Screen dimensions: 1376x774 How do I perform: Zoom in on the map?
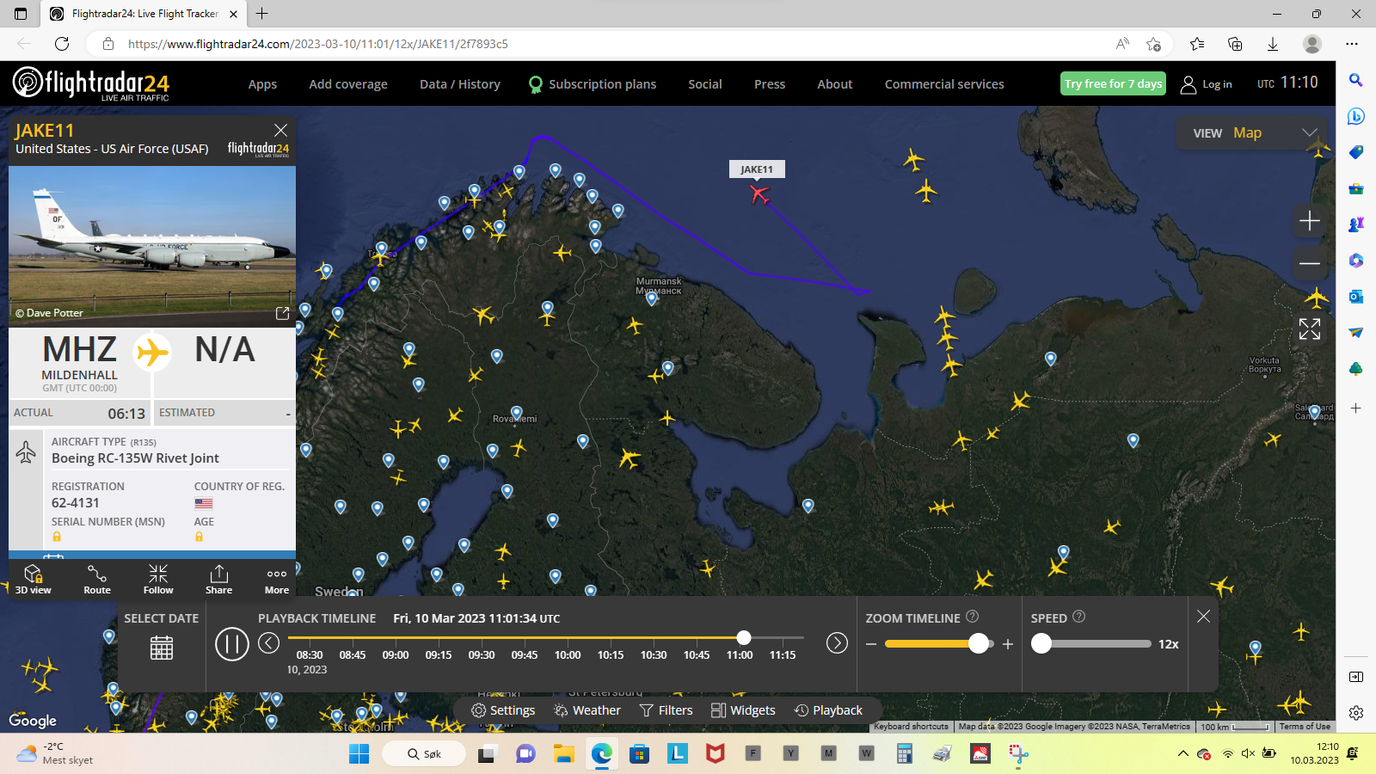1309,221
